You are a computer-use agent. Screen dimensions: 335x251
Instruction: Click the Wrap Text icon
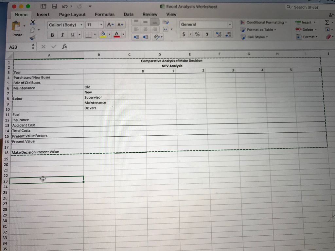(x=166, y=22)
